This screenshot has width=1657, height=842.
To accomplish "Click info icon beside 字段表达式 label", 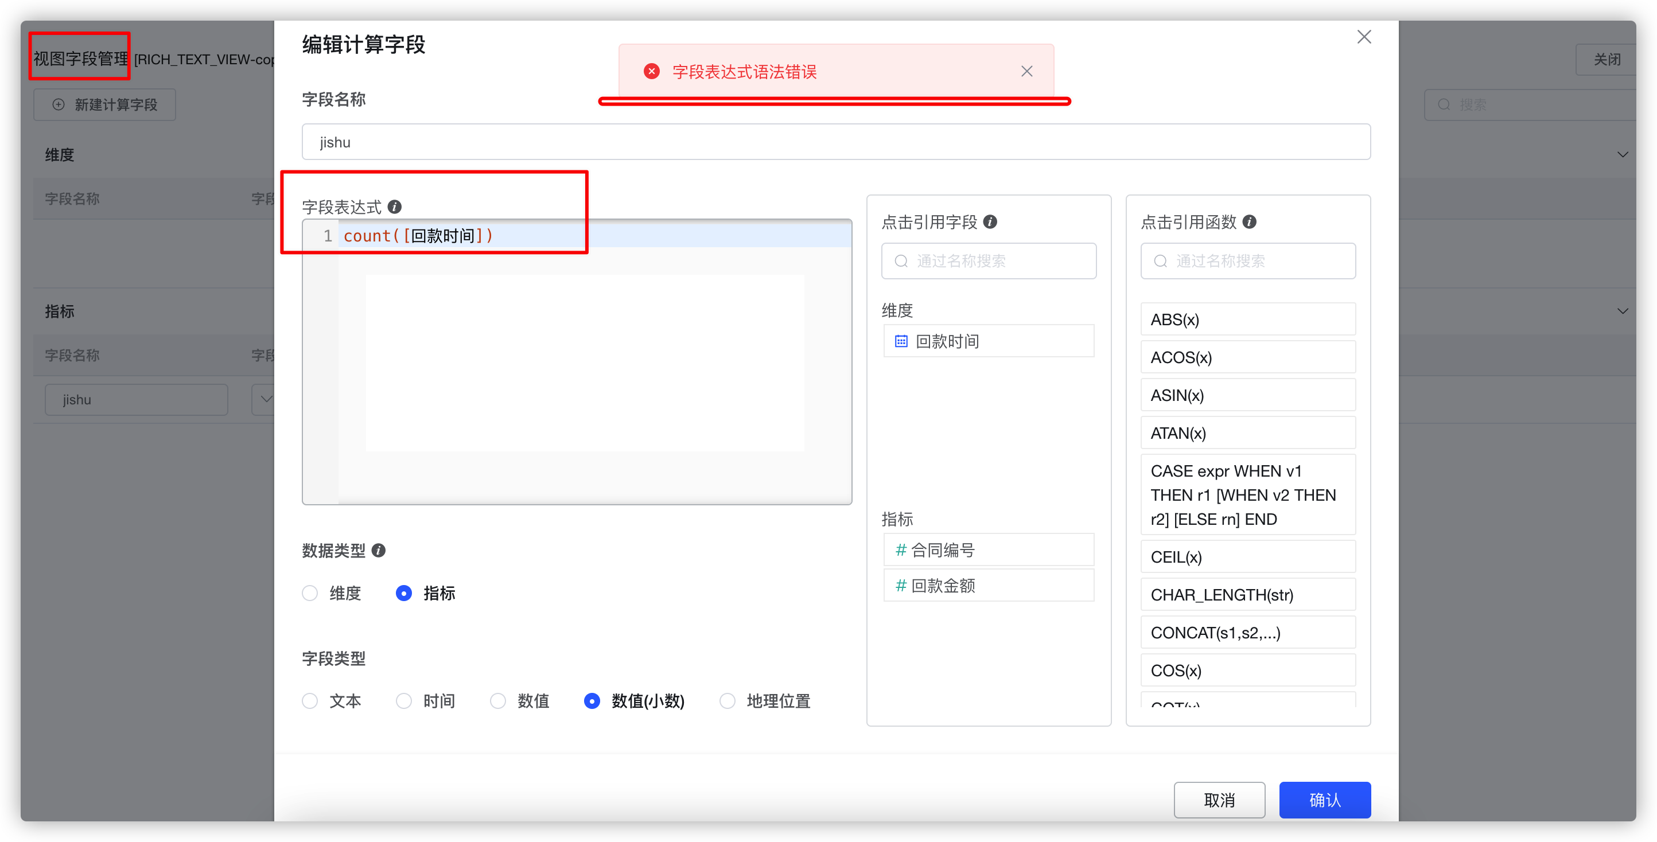I will point(395,207).
